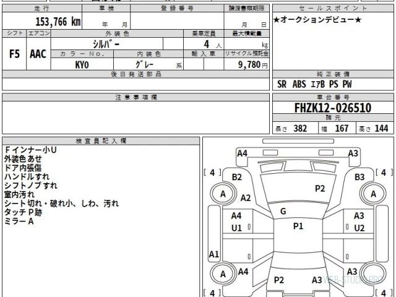Click the 内装色 header
The width and height of the screenshot is (396, 297).
point(148,54)
